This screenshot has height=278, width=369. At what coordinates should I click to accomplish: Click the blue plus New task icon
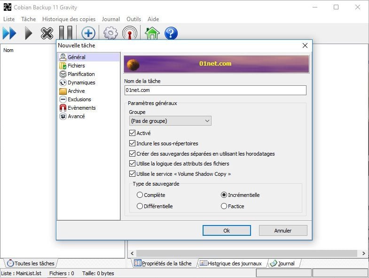pyautogui.click(x=88, y=33)
